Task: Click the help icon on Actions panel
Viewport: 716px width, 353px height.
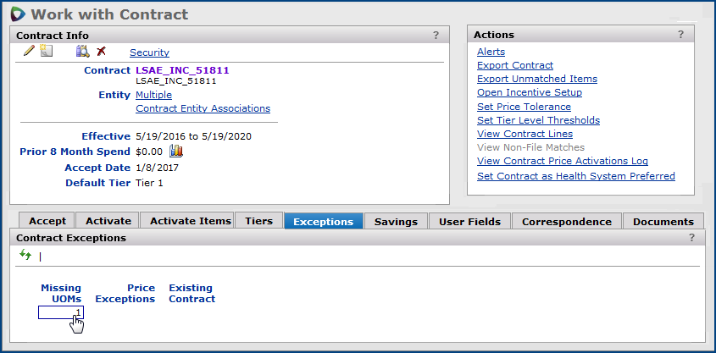Action: (x=680, y=35)
